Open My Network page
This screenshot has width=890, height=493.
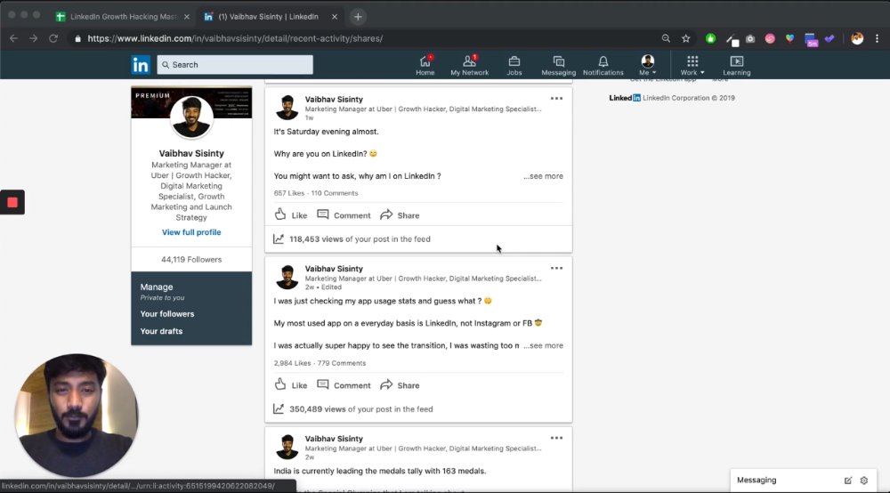pos(469,65)
